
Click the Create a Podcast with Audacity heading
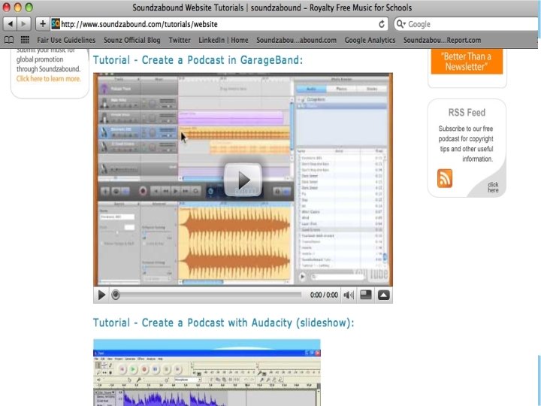(x=224, y=323)
